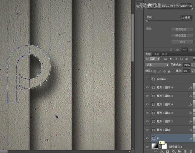195x153 pixels.
Task: Click the 颜色范围 button
Action: 182,36
